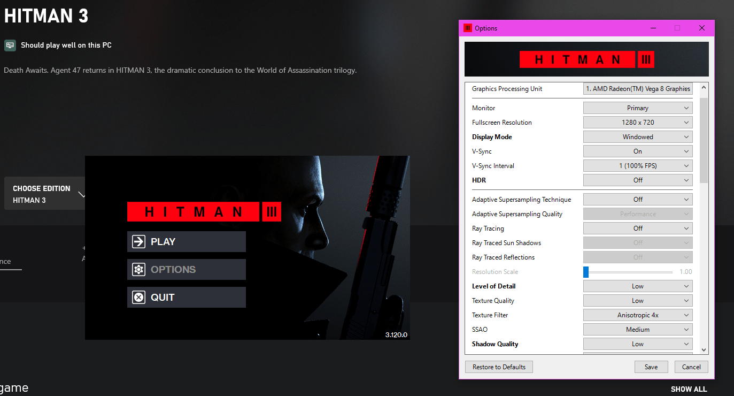Cancel the Options dialog
This screenshot has width=734, height=396.
691,367
